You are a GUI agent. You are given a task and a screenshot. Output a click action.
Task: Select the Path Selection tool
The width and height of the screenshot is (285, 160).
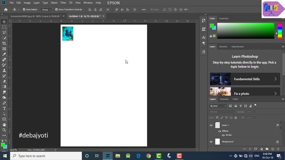pos(4,114)
